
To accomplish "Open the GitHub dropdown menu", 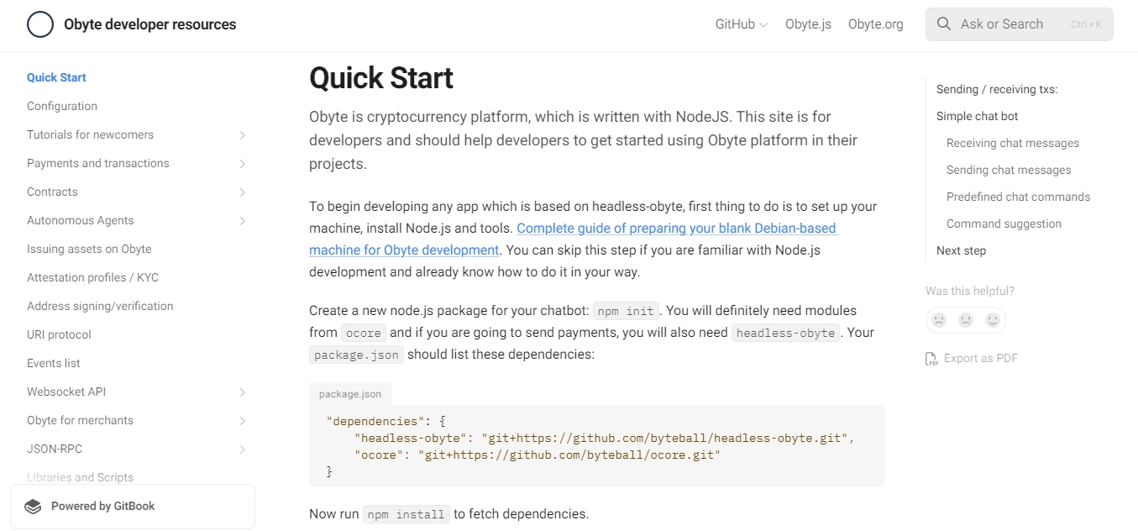I will click(x=742, y=24).
